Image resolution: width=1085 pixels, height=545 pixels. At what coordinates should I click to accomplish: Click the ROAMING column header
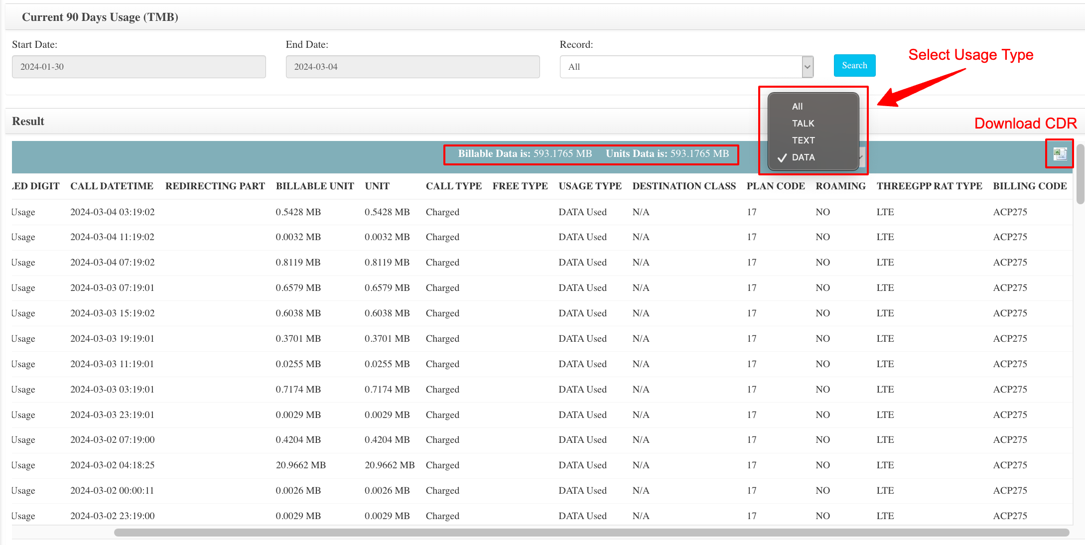coord(840,186)
